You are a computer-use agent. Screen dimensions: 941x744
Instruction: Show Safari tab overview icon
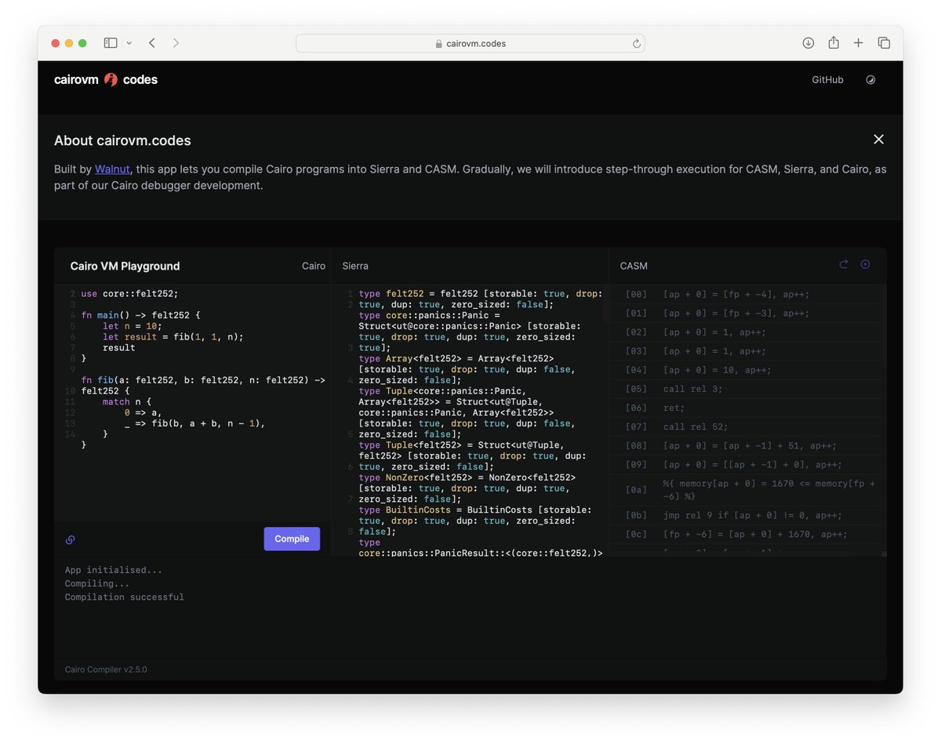pyautogui.click(x=884, y=43)
